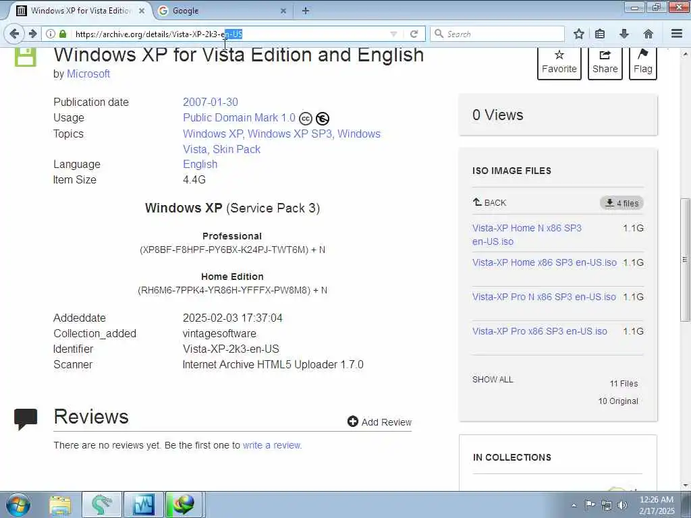Viewport: 691px width, 518px height.
Task: Click the 11 Files count link
Action: coord(624,384)
